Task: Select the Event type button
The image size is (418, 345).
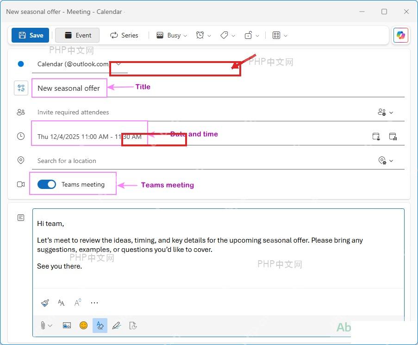Action: point(77,35)
